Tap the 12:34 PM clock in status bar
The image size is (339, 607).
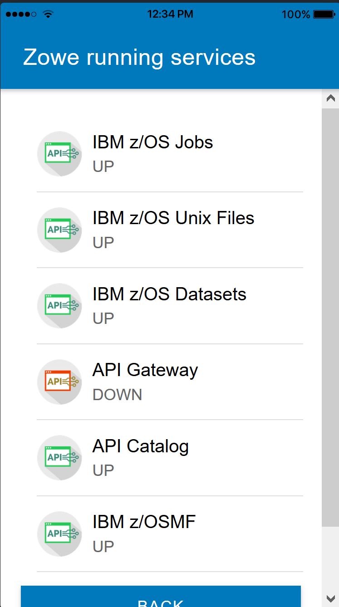(170, 14)
